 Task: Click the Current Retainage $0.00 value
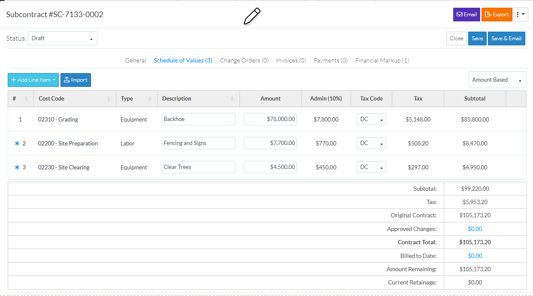[x=475, y=282]
